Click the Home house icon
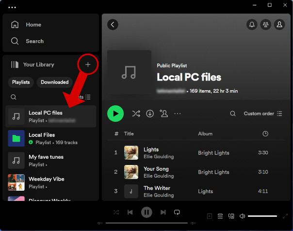Screen dimensions: 293x231 click(x=15, y=24)
